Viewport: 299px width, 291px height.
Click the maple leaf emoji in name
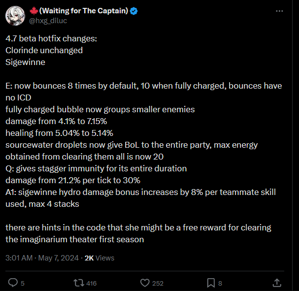click(35, 10)
